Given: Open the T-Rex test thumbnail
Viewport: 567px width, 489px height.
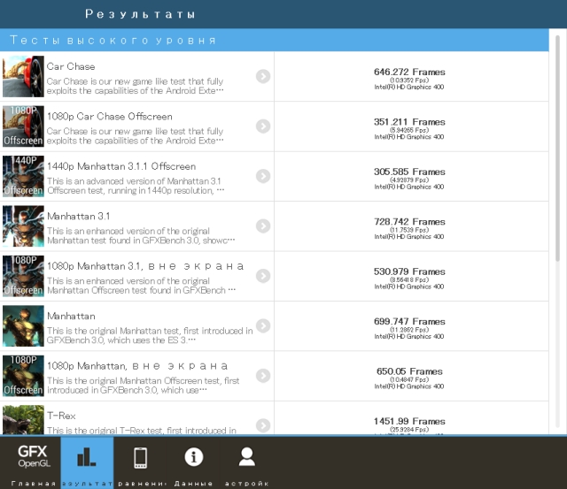Looking at the screenshot, I should click(23, 419).
